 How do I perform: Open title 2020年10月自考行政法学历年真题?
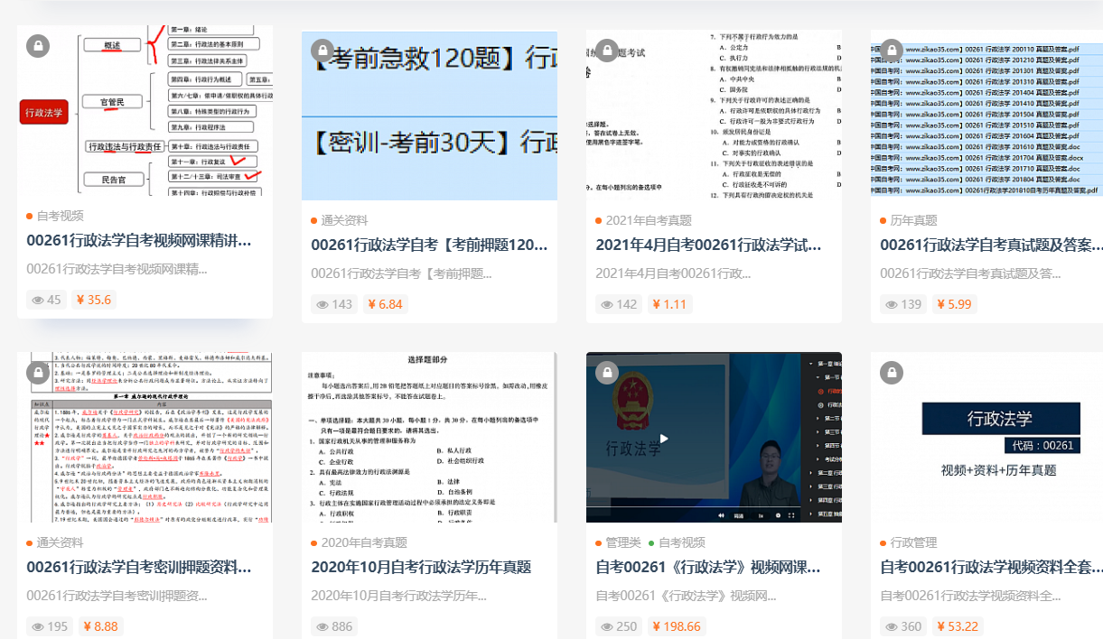click(421, 567)
